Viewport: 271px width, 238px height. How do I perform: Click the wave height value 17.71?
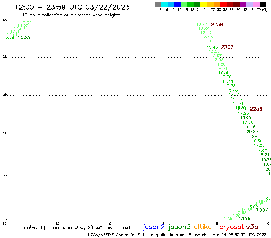[x=238, y=103]
